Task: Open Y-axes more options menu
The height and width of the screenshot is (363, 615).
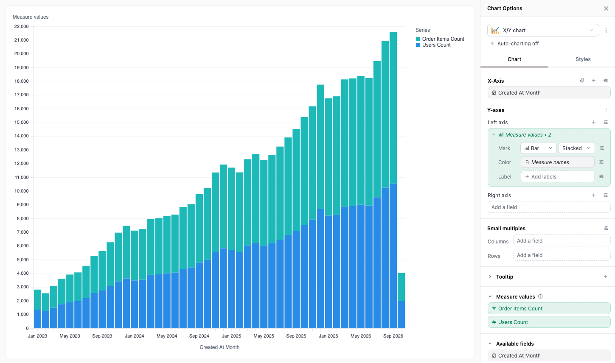Action: [x=606, y=110]
